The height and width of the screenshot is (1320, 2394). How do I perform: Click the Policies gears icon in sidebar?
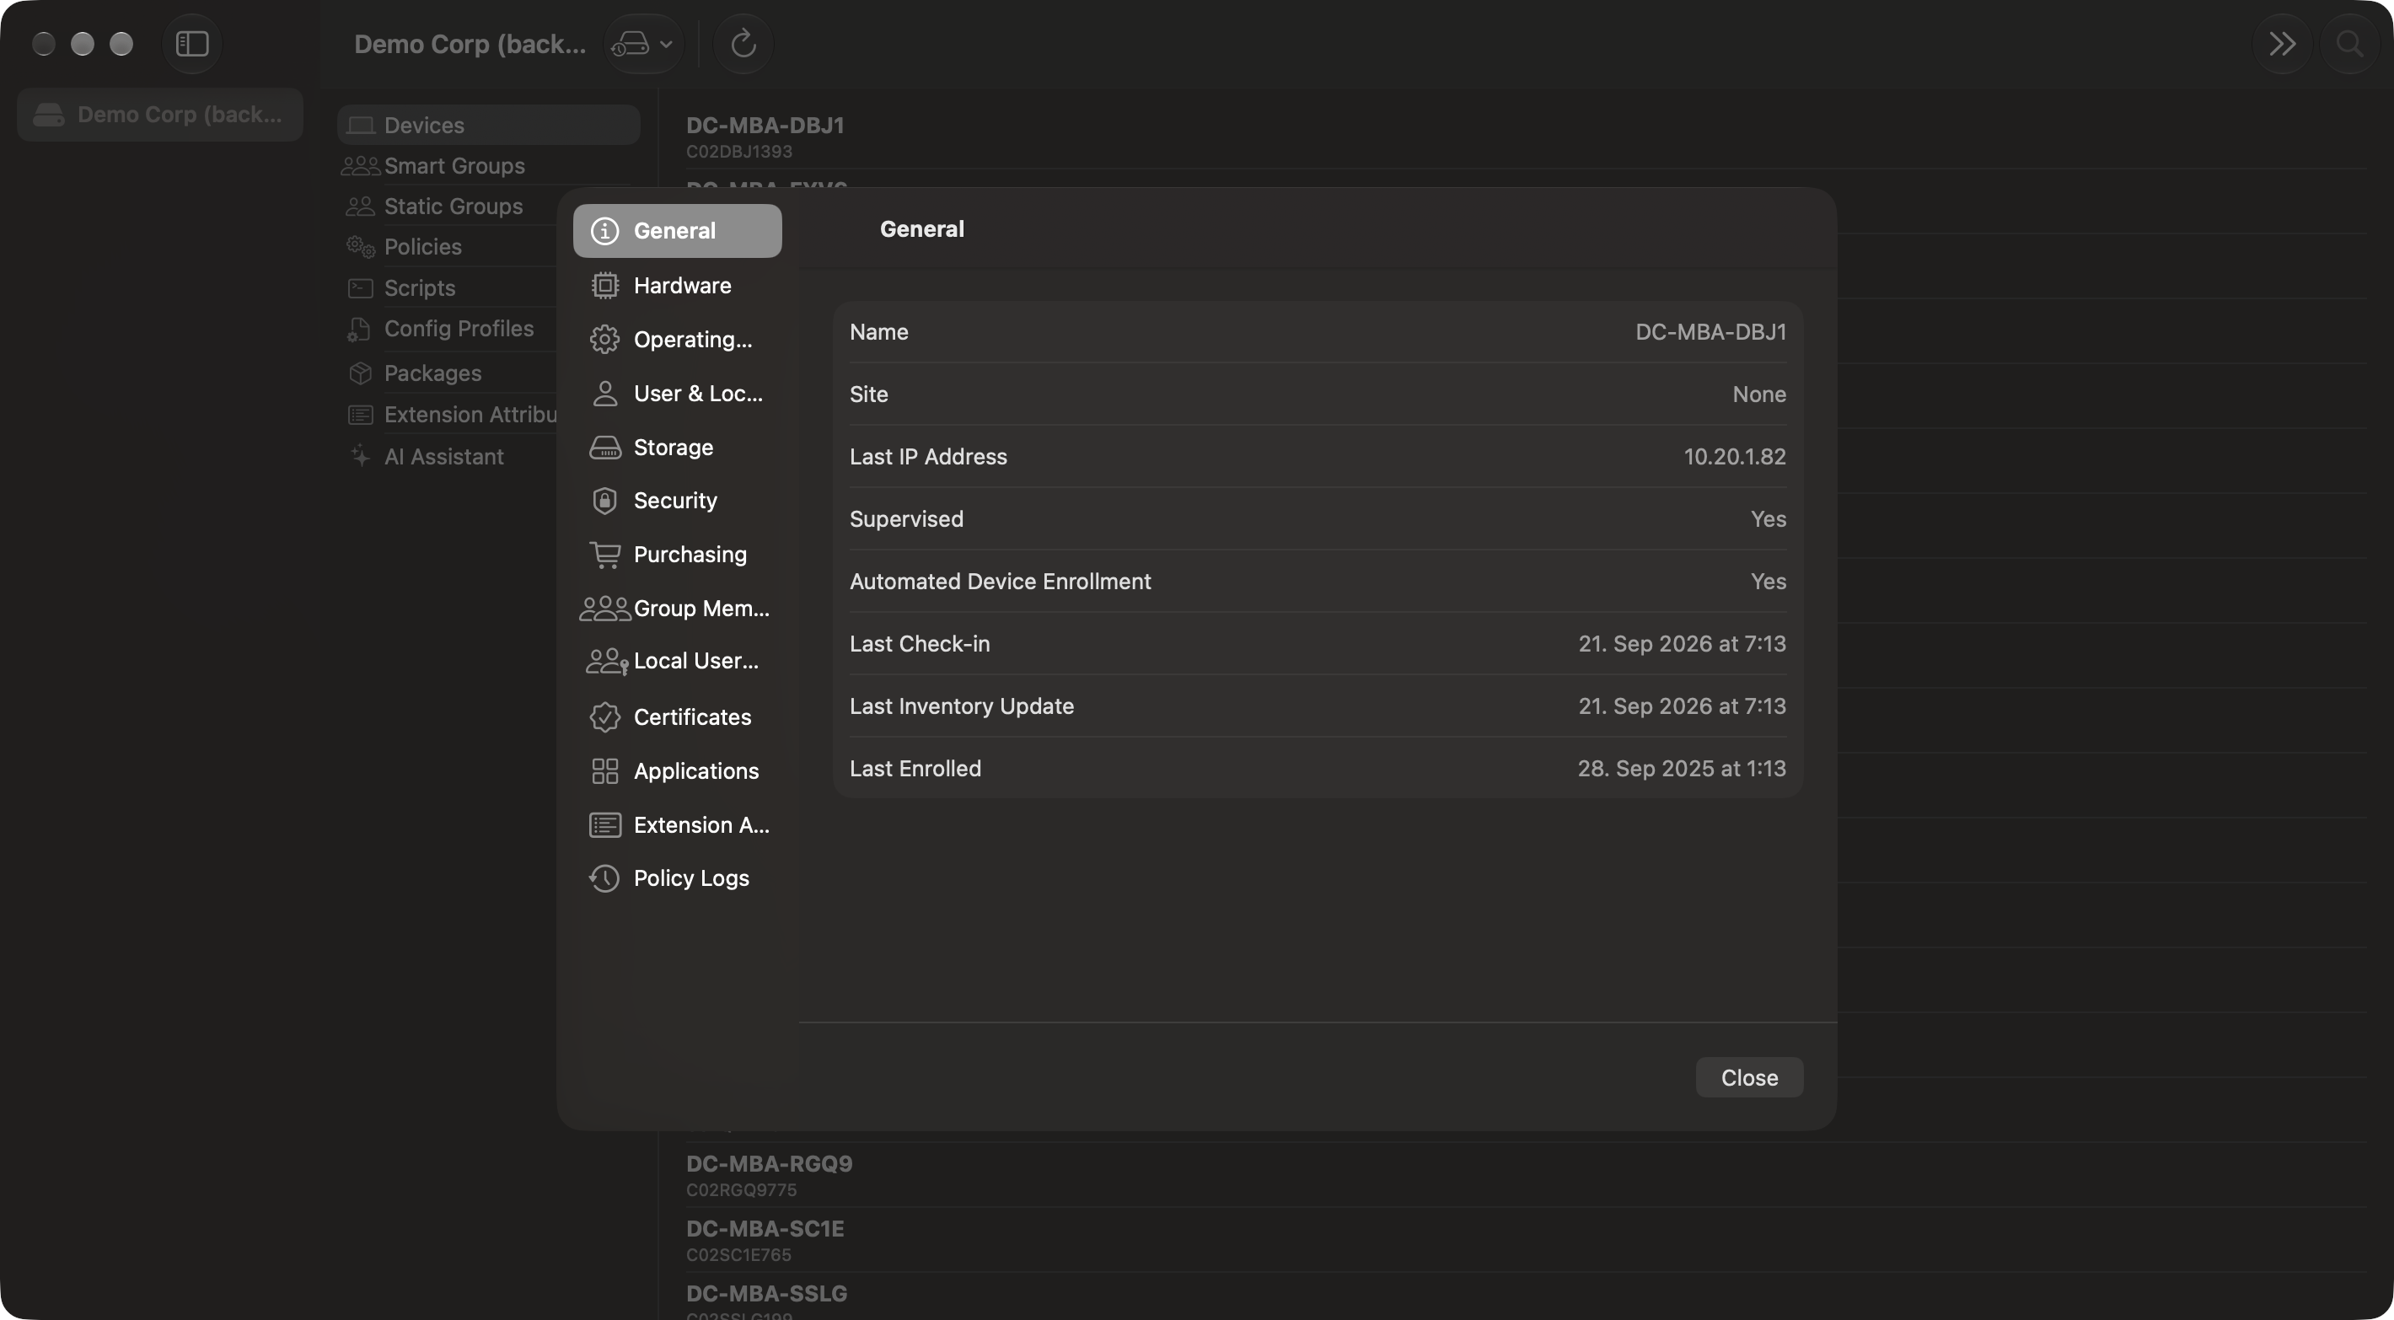click(x=361, y=247)
